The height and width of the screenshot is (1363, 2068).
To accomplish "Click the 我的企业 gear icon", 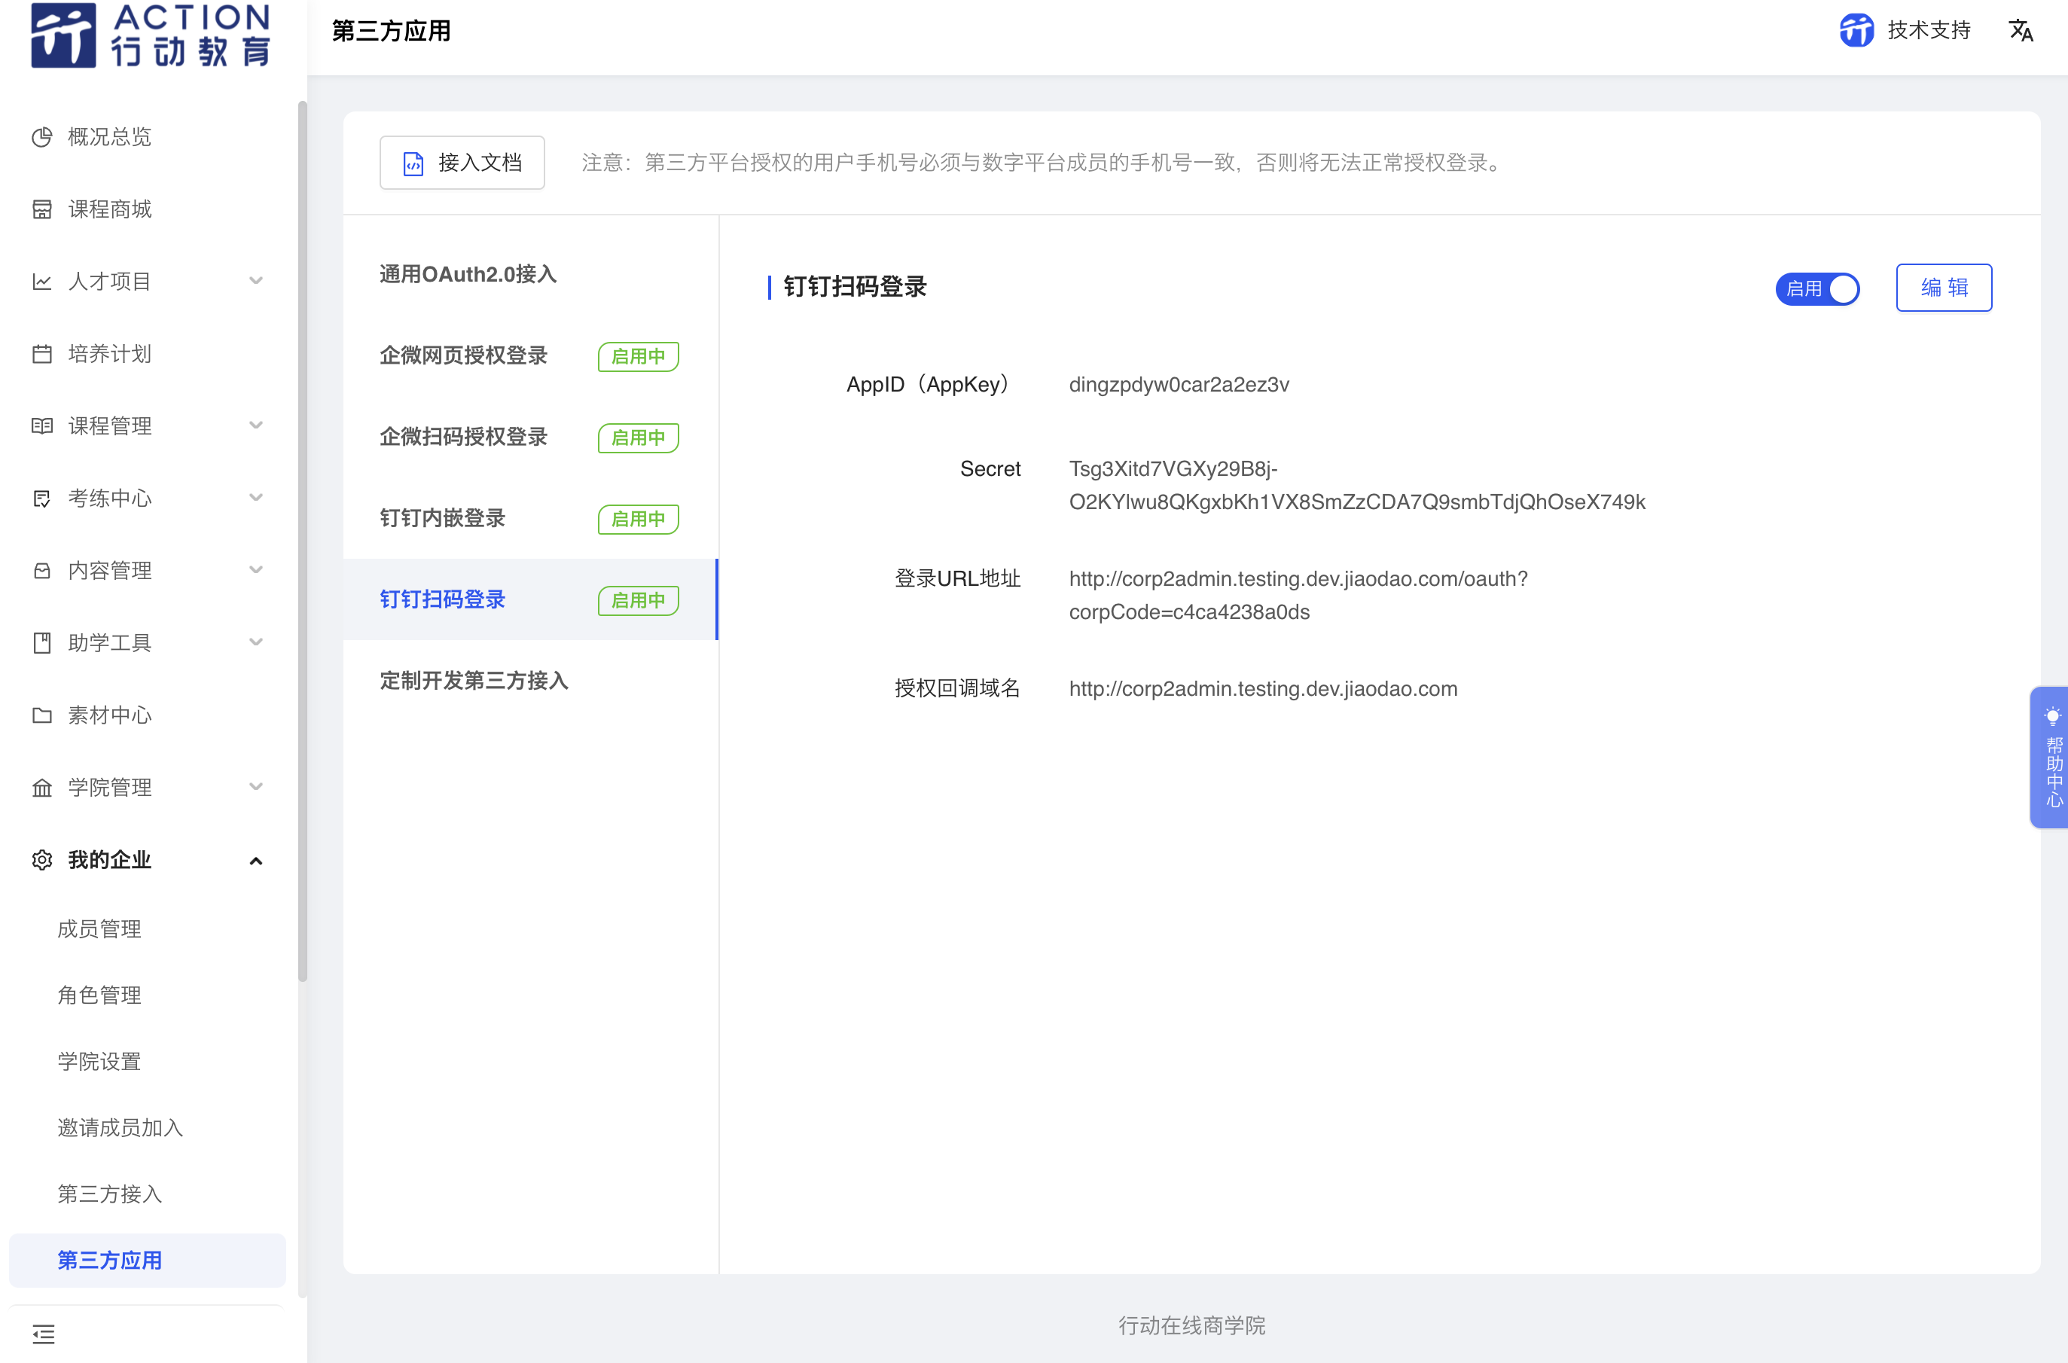I will click(41, 860).
